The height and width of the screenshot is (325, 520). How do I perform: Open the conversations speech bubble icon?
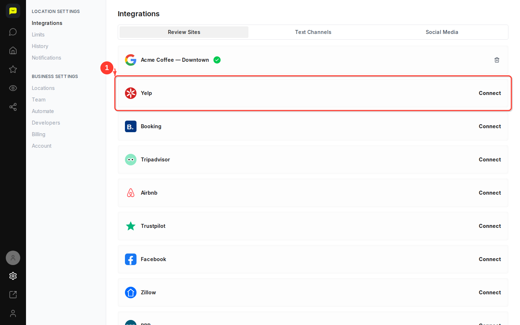click(x=13, y=32)
